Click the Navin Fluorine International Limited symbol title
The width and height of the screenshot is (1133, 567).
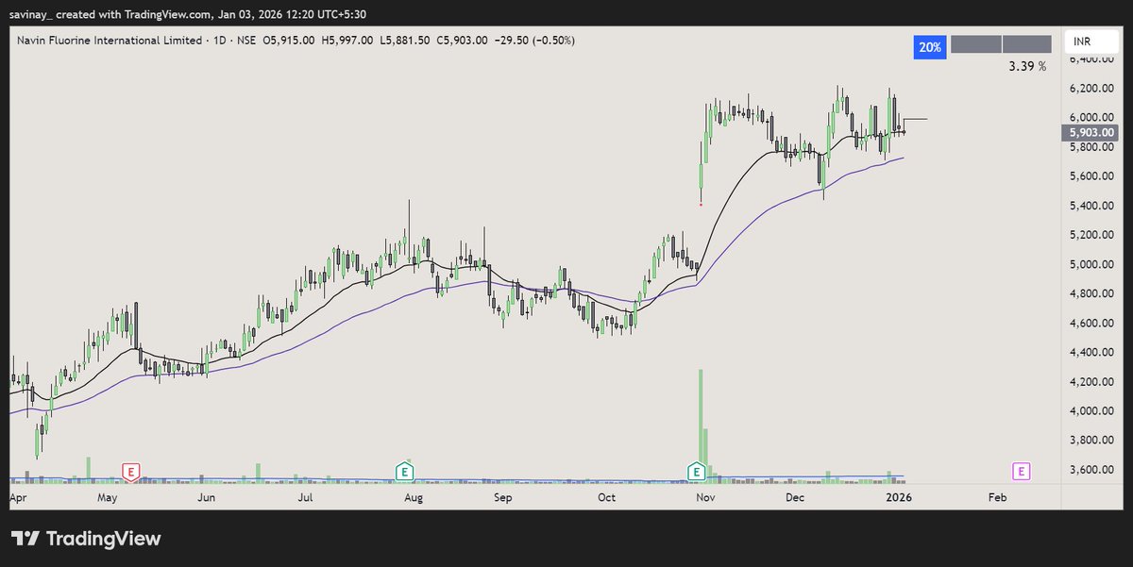click(x=110, y=41)
